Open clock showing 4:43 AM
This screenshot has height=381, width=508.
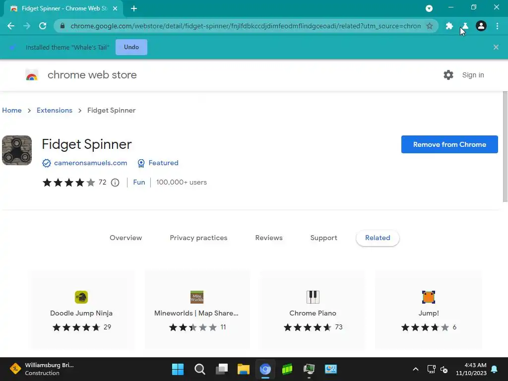[471, 369]
